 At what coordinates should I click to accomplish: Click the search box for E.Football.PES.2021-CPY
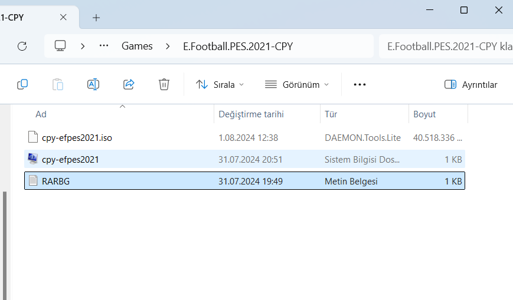point(446,47)
